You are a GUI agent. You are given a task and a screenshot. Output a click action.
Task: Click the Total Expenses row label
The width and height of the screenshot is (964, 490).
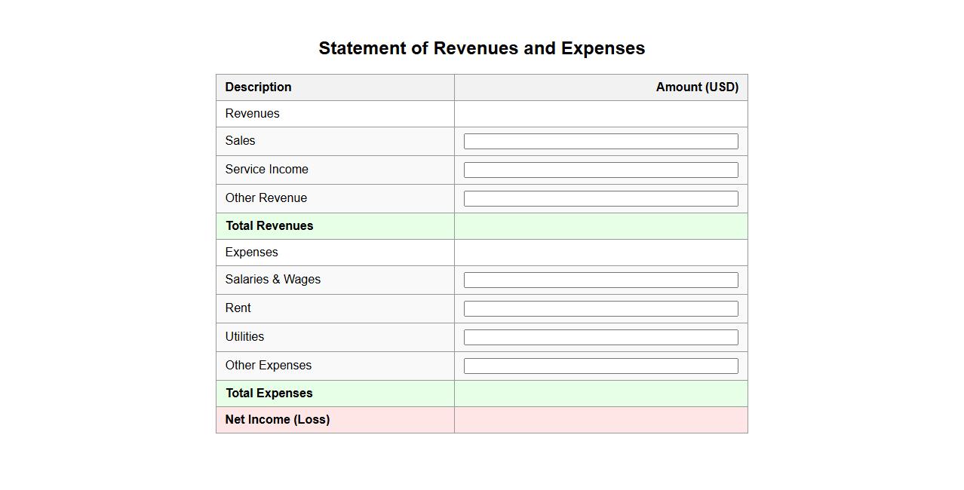point(269,394)
